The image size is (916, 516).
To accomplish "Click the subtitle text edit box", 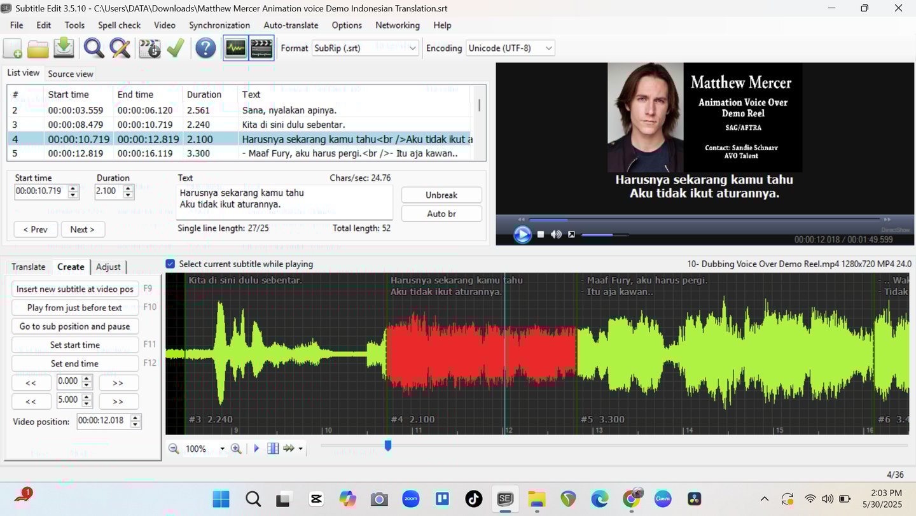I will 284,202.
